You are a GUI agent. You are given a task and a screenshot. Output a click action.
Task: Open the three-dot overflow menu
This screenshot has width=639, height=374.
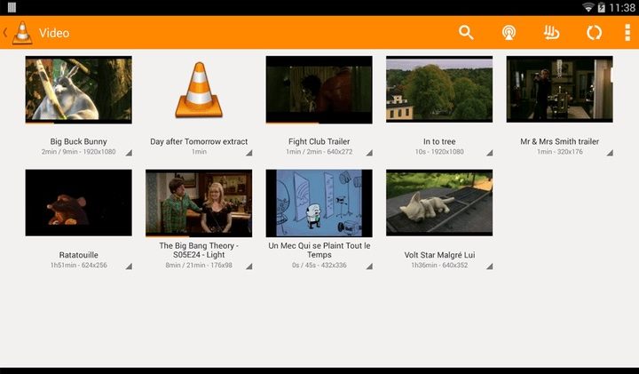[626, 33]
